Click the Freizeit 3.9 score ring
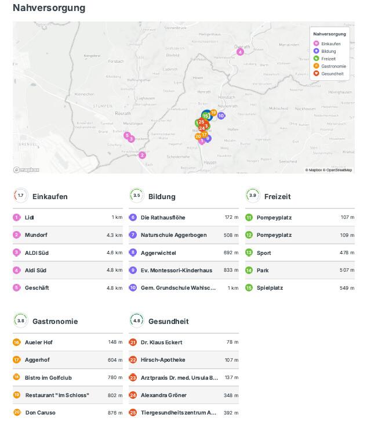The width and height of the screenshot is (367, 436). coord(252,196)
